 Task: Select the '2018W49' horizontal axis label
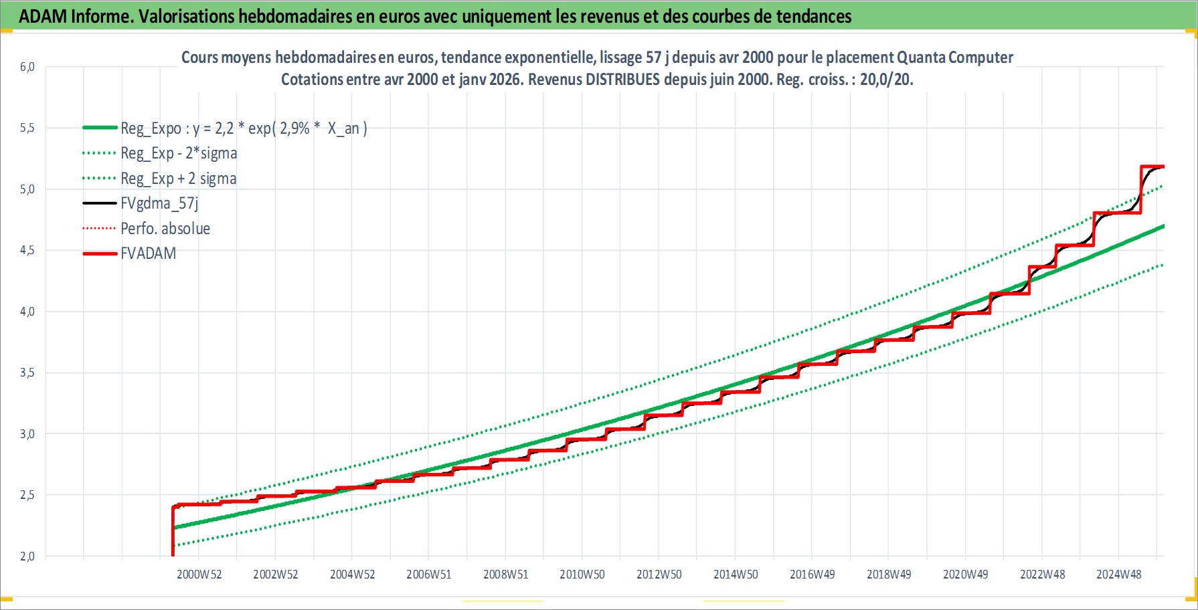point(889,575)
